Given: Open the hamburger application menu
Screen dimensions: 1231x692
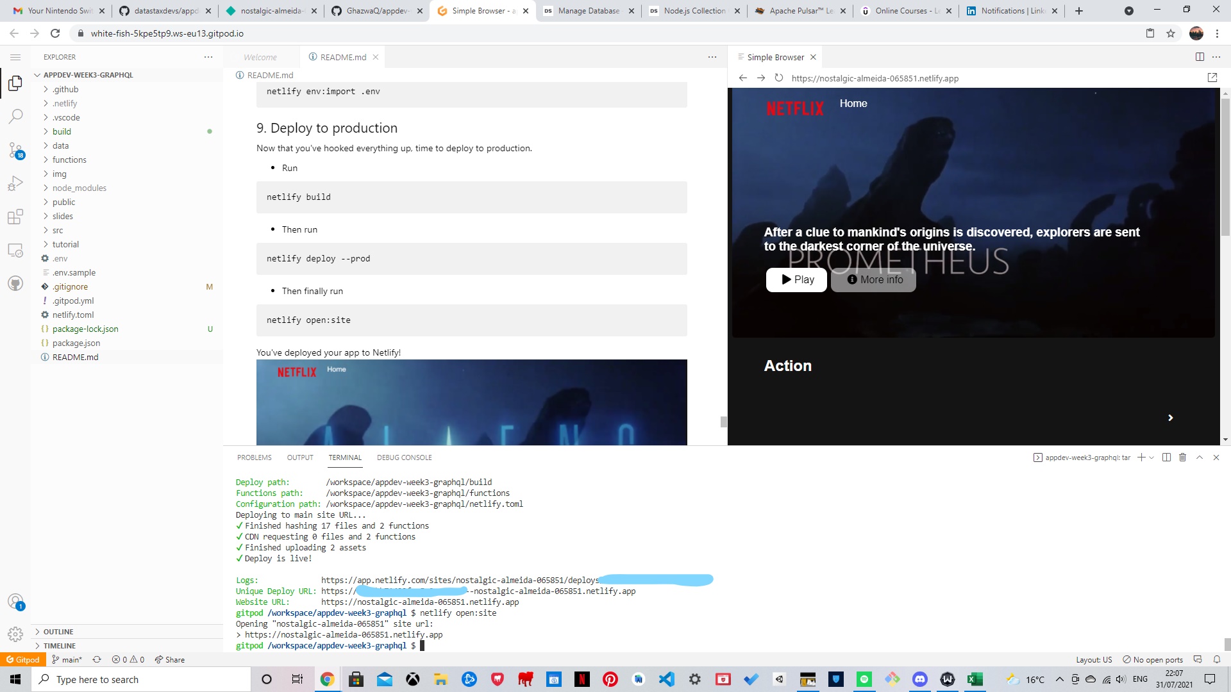Looking at the screenshot, I should 15,56.
